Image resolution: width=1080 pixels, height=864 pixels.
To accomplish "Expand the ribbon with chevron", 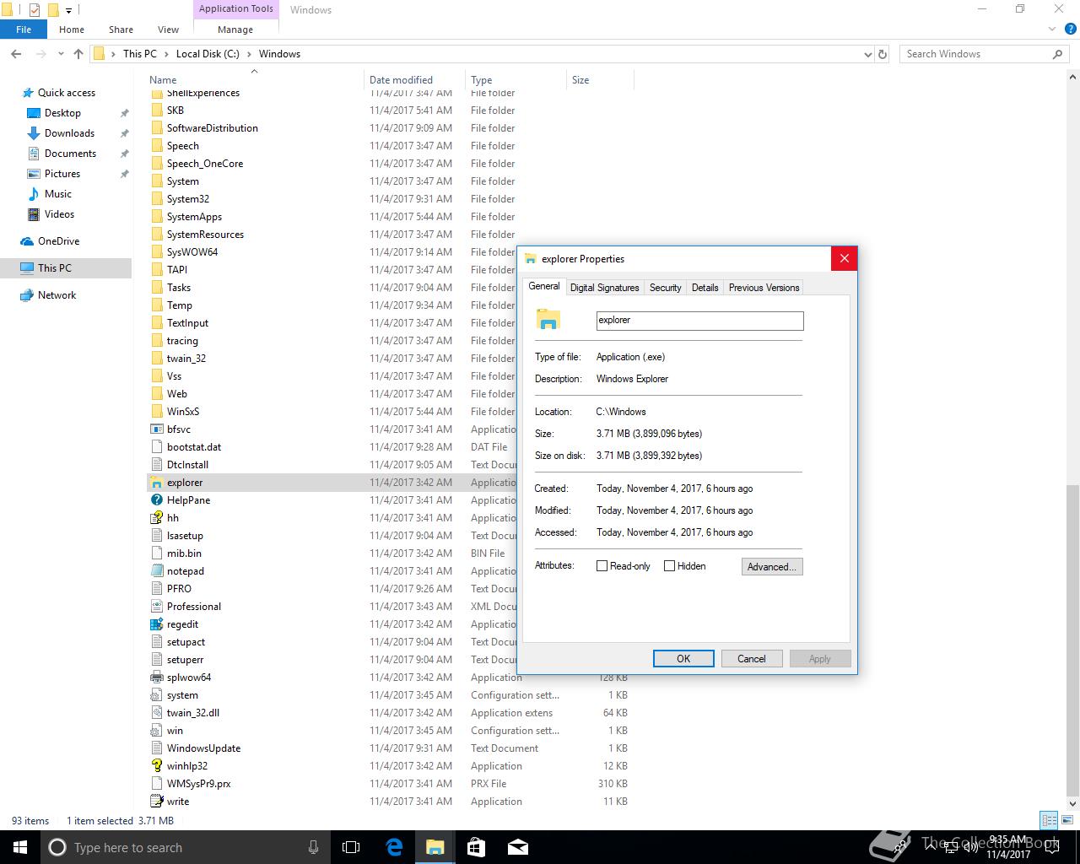I will click(1052, 29).
